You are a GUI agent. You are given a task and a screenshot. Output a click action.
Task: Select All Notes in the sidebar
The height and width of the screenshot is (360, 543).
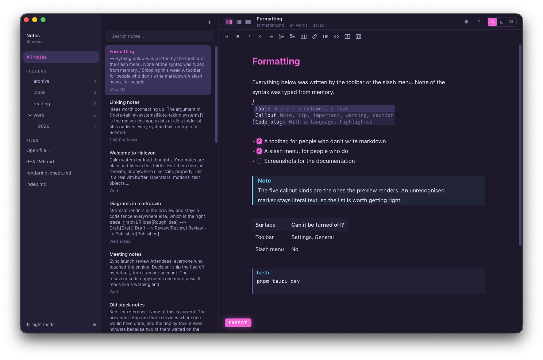click(x=61, y=57)
